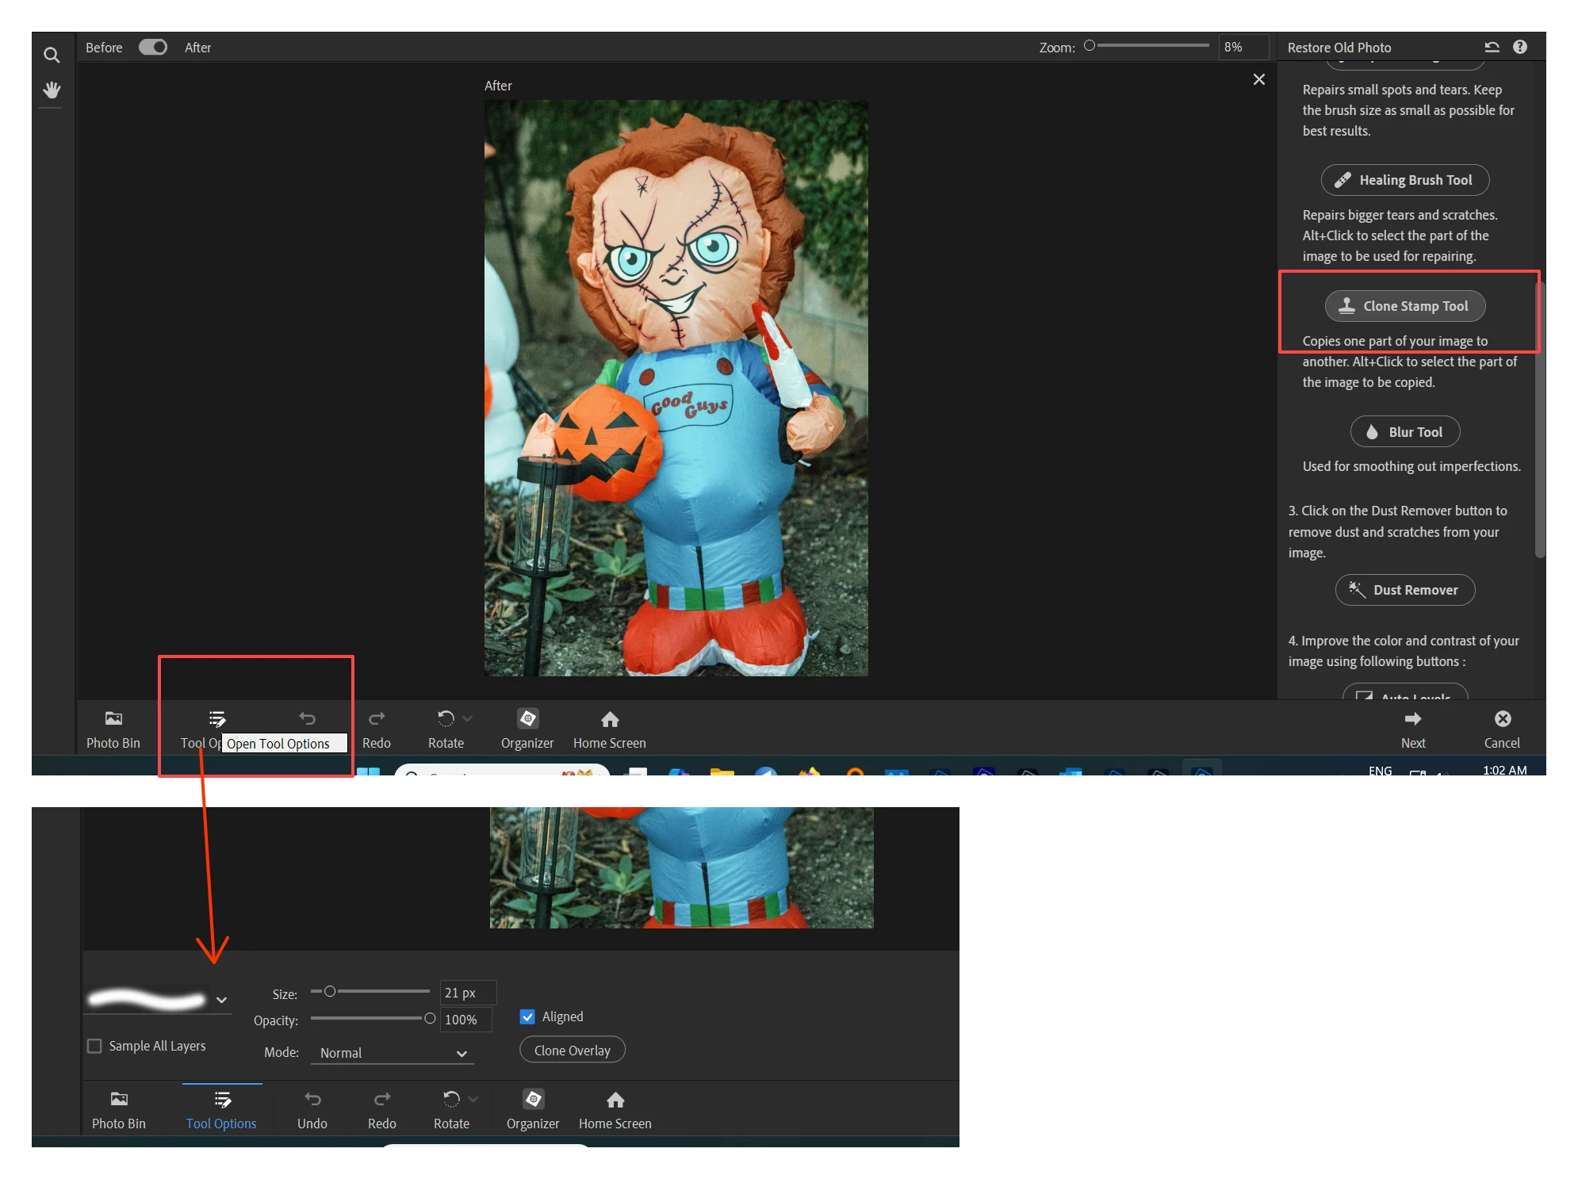Click the Opacity slider handle
The image size is (1578, 1179).
tap(430, 1018)
